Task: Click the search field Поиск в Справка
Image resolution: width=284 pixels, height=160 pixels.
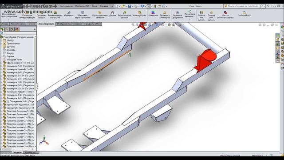Action: point(243,6)
